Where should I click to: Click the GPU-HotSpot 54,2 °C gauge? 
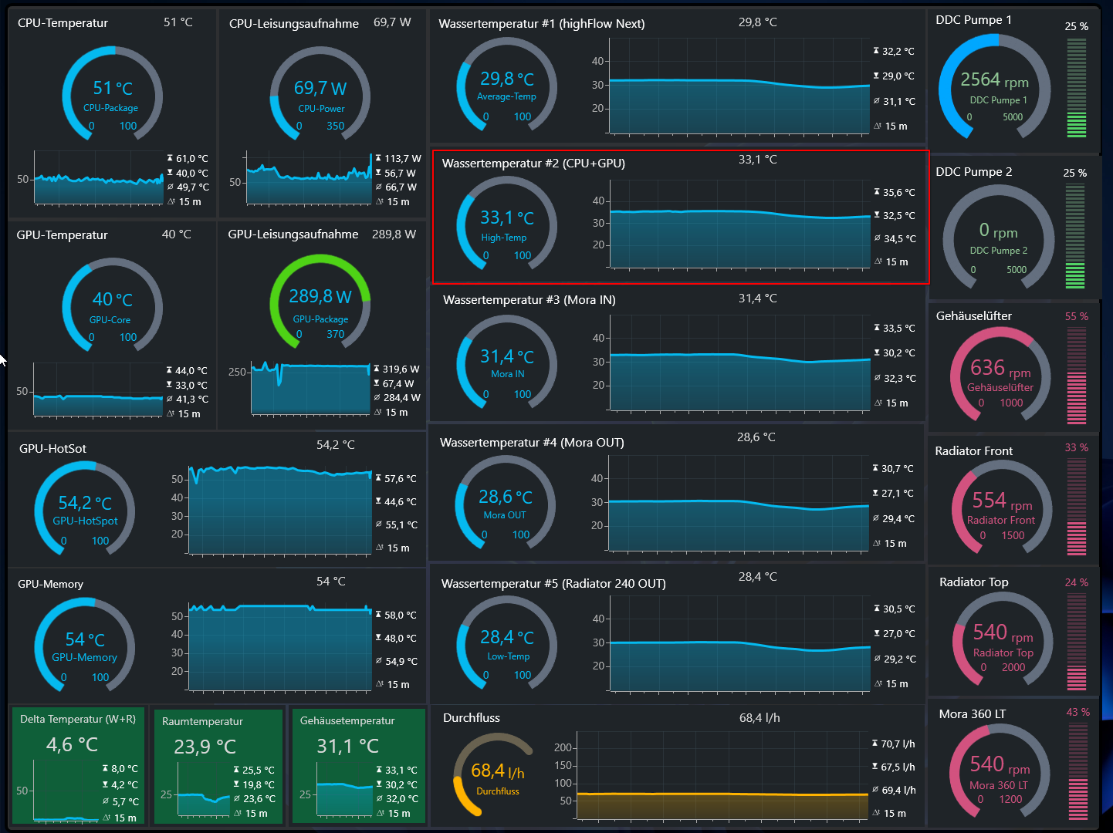[85, 509]
